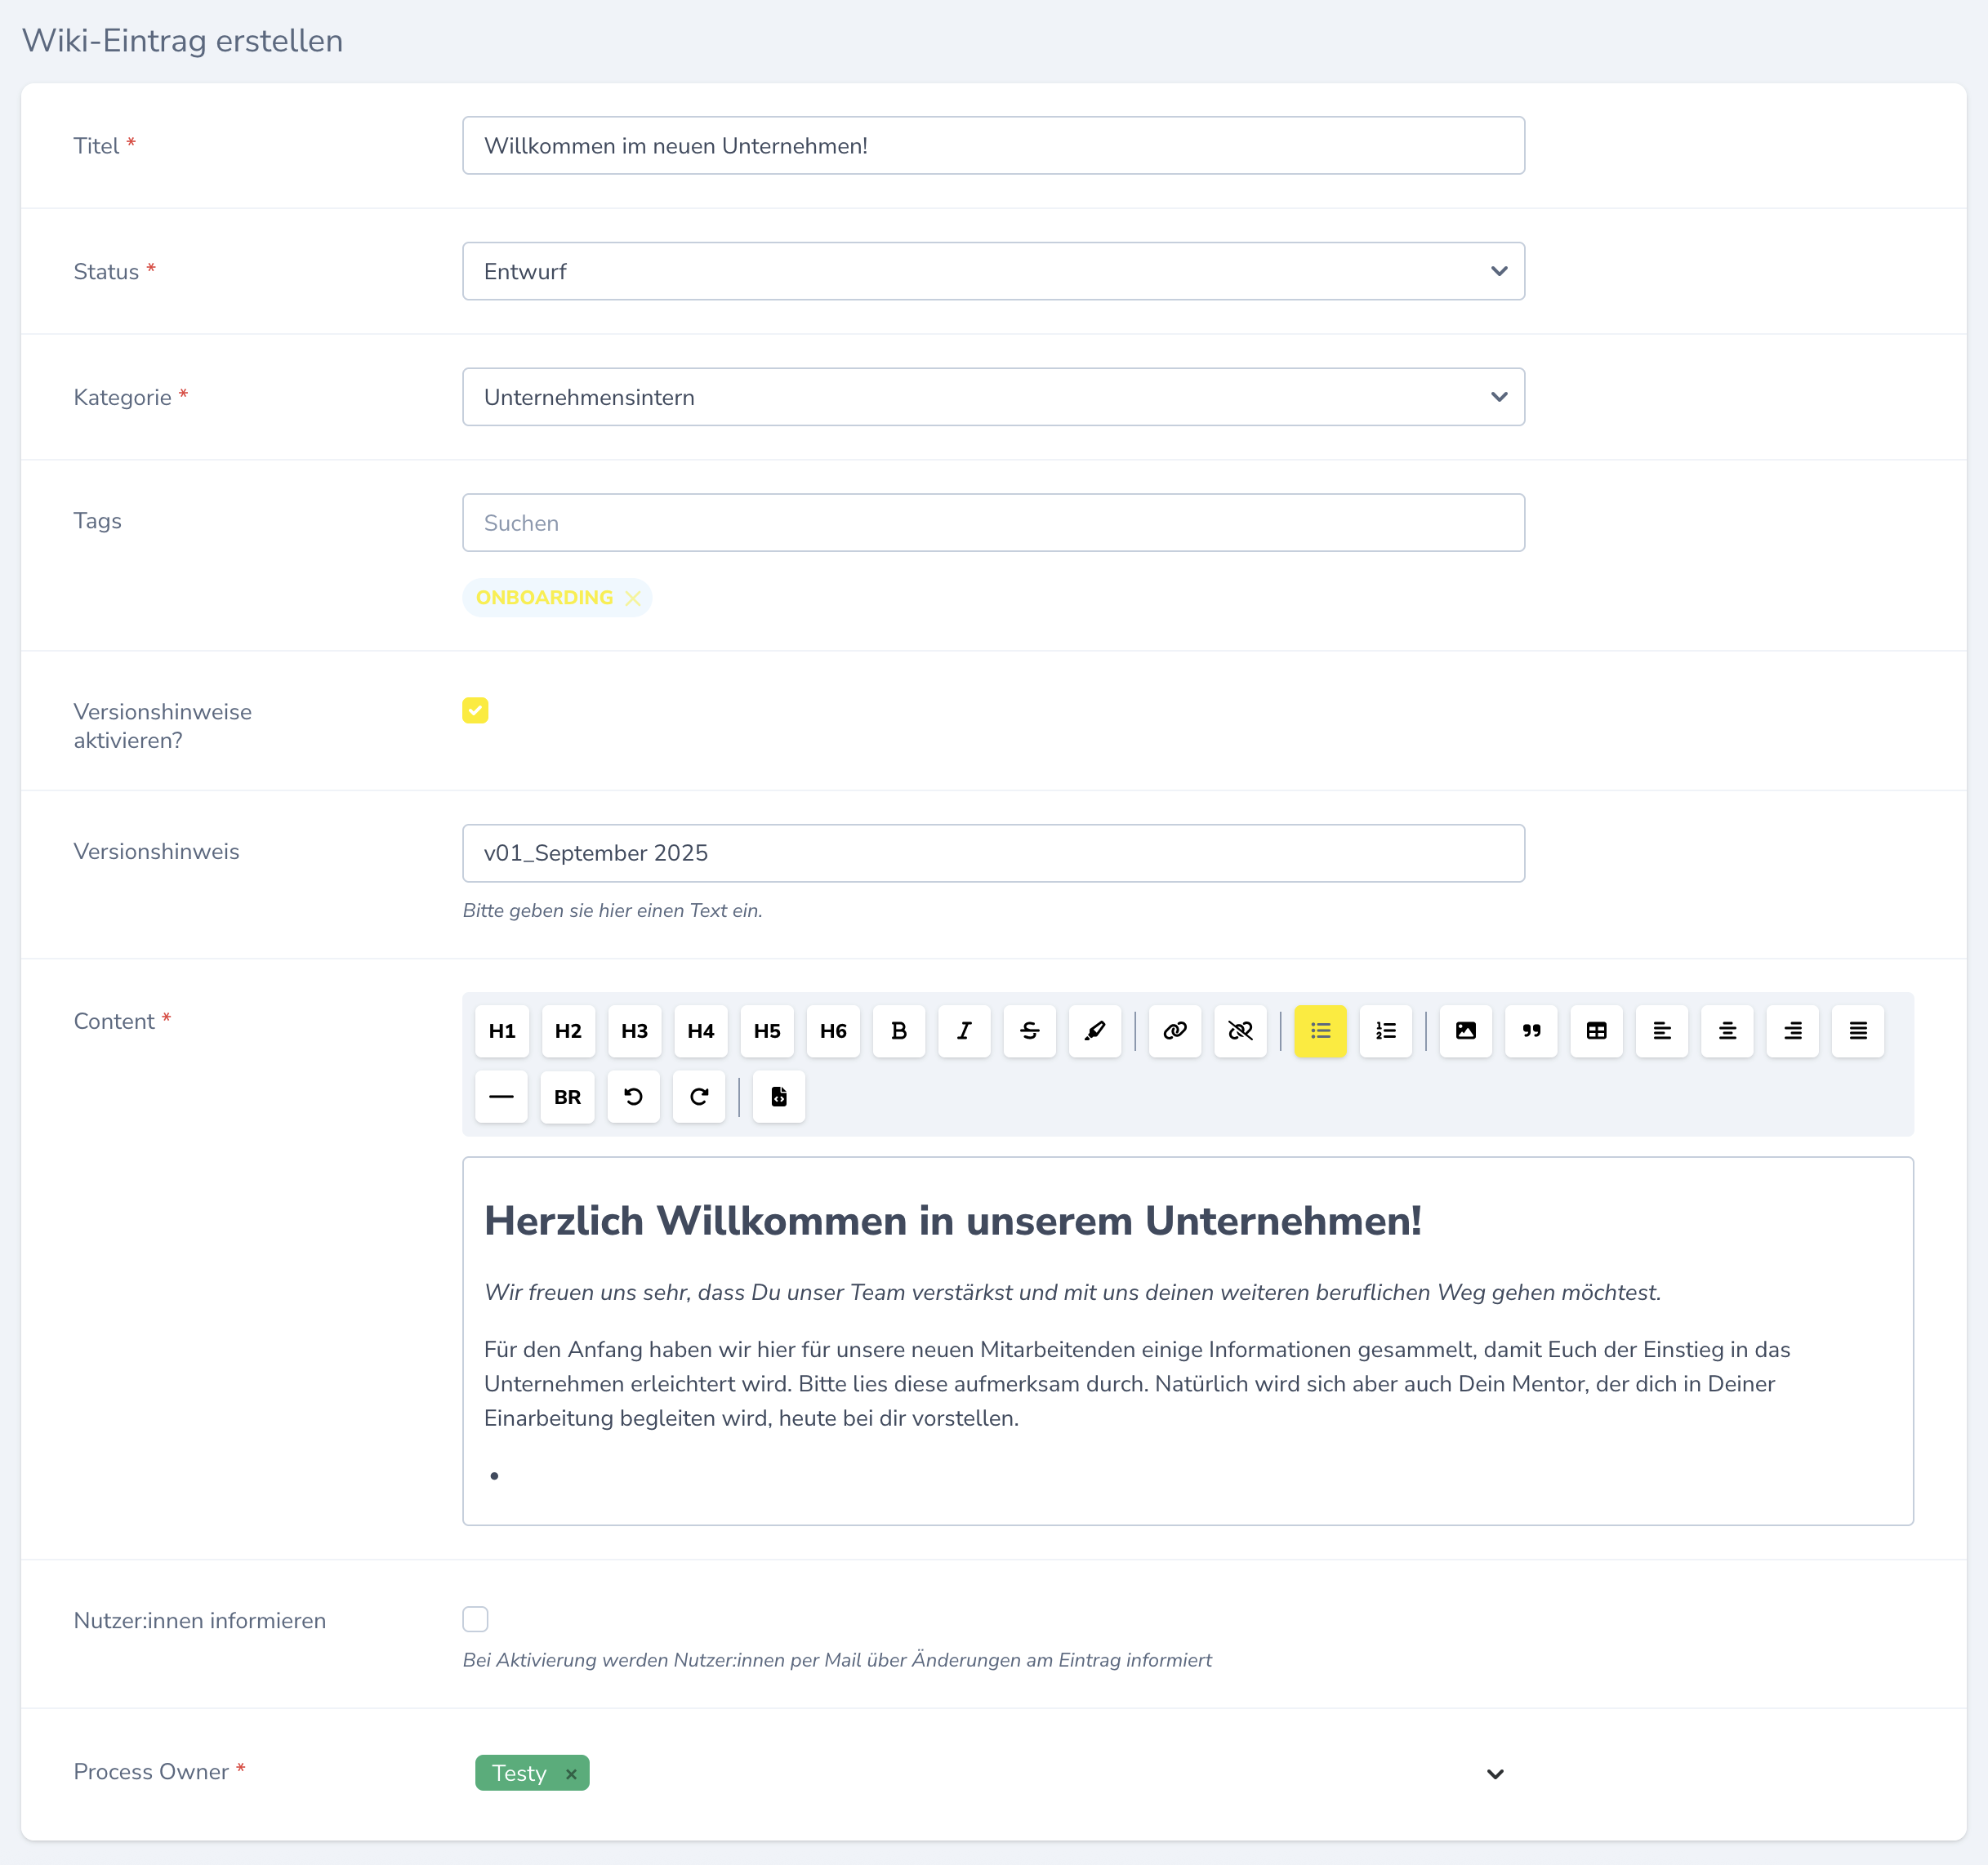This screenshot has height=1865, width=1988.
Task: Enable Nutzer:innen informieren checkbox
Action: point(475,1619)
